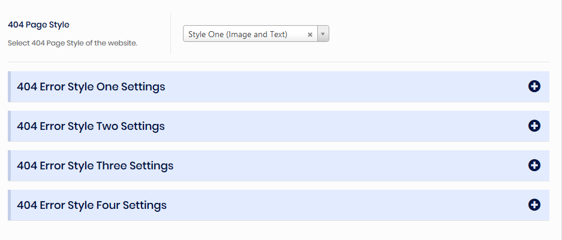Click left accent bar of Style Three panel
Image resolution: width=562 pixels, height=240 pixels.
pos(10,166)
